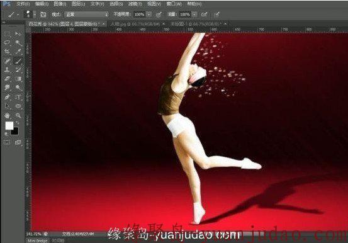The width and height of the screenshot is (348, 243).
Task: Select the Clone Stamp tool
Action: click(8, 70)
